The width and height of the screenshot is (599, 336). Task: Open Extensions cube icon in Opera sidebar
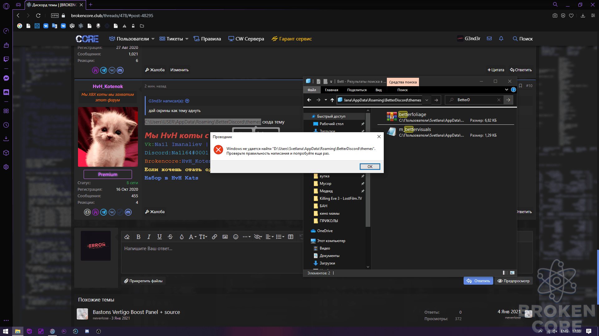tap(6, 153)
